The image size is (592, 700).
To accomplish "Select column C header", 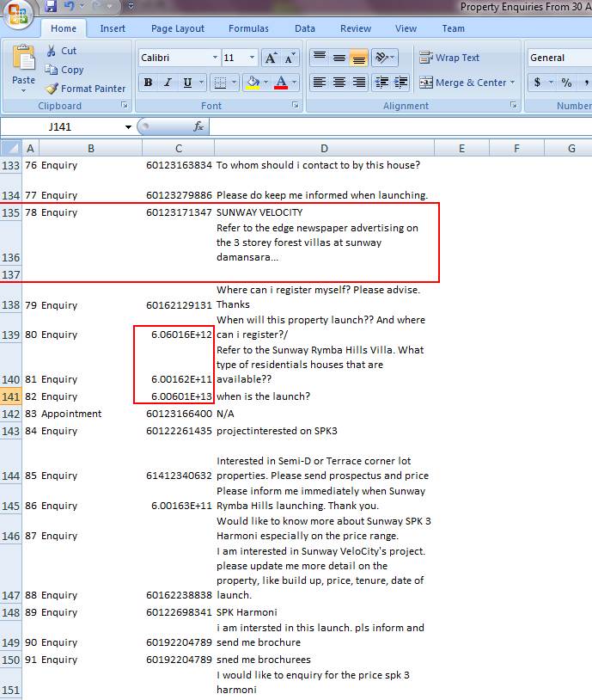I will 179,148.
